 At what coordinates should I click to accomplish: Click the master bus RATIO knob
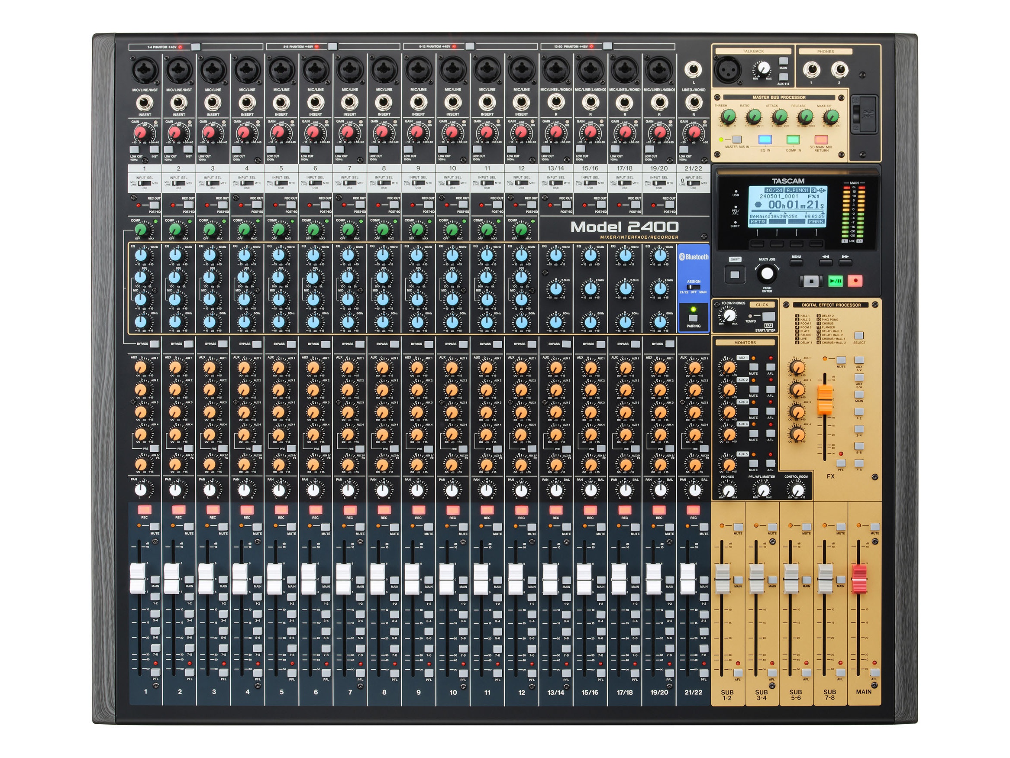tap(754, 116)
